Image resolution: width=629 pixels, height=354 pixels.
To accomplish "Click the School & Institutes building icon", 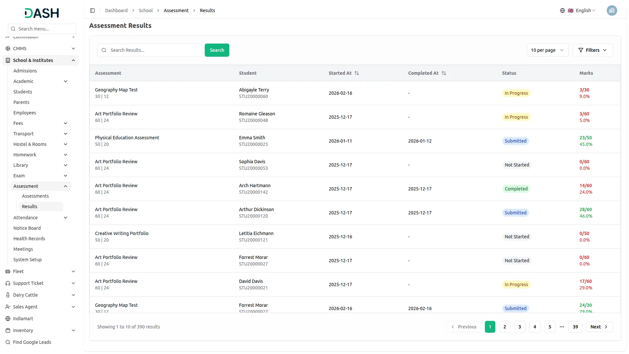I will click(x=8, y=60).
